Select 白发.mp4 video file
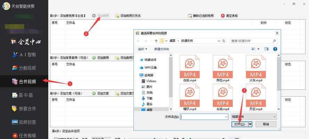 coord(189,68)
